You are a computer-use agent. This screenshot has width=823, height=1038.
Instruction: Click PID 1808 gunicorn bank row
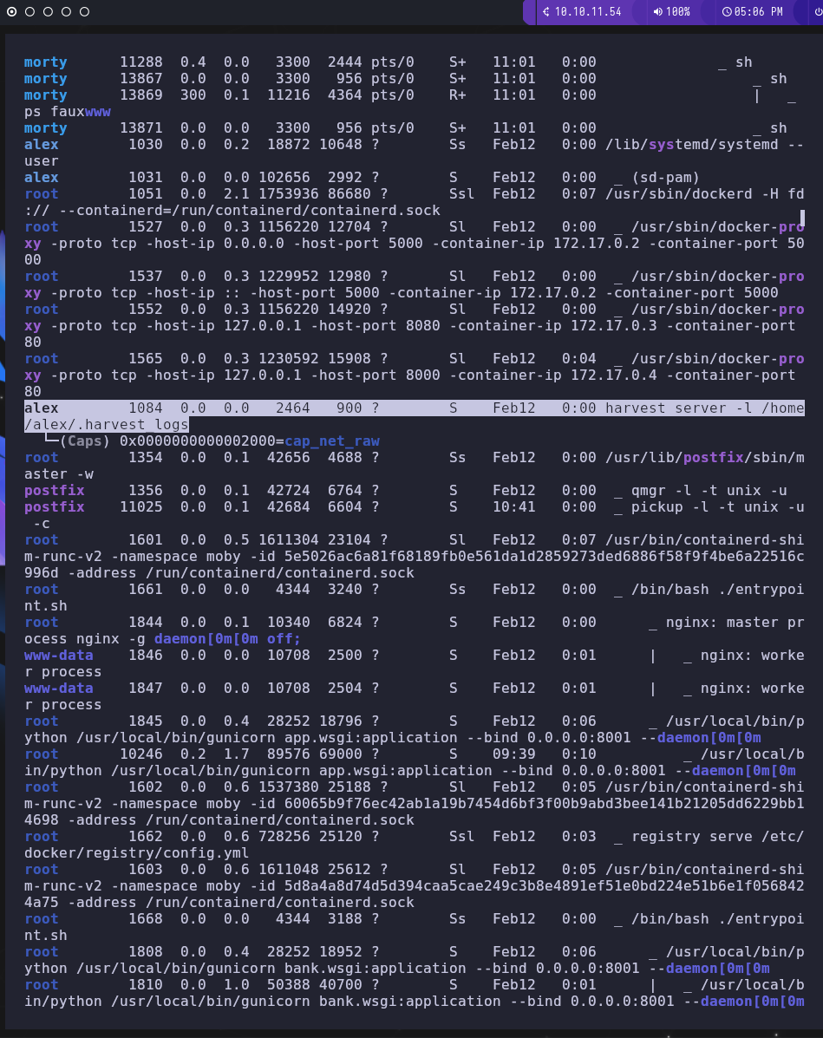146,952
